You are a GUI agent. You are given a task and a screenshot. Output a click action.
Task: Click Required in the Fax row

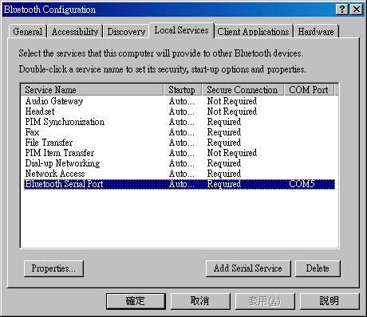224,132
